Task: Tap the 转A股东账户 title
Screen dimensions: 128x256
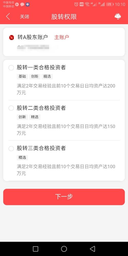Action: click(33, 37)
